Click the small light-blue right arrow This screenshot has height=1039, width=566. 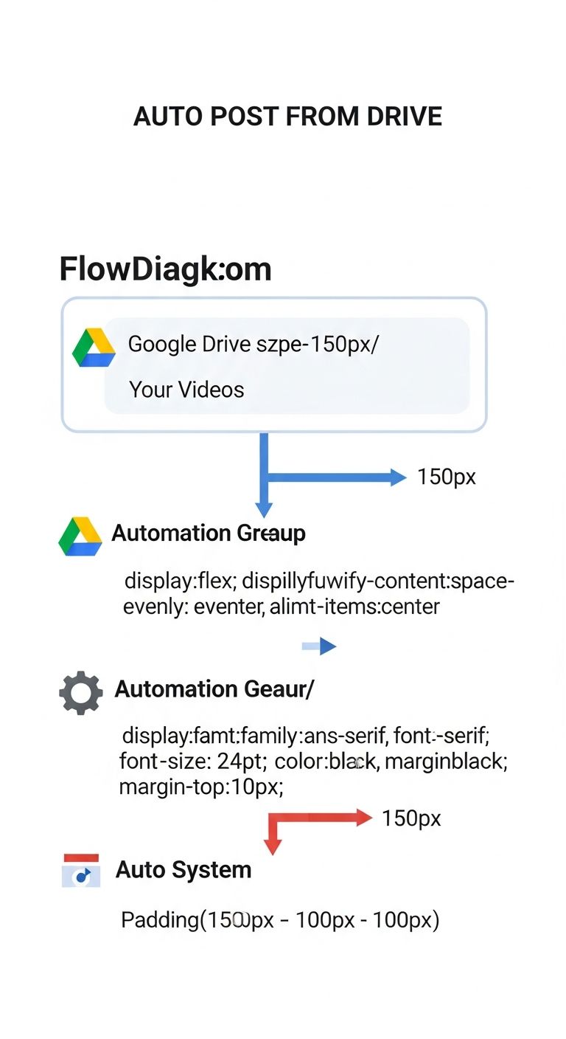[318, 647]
